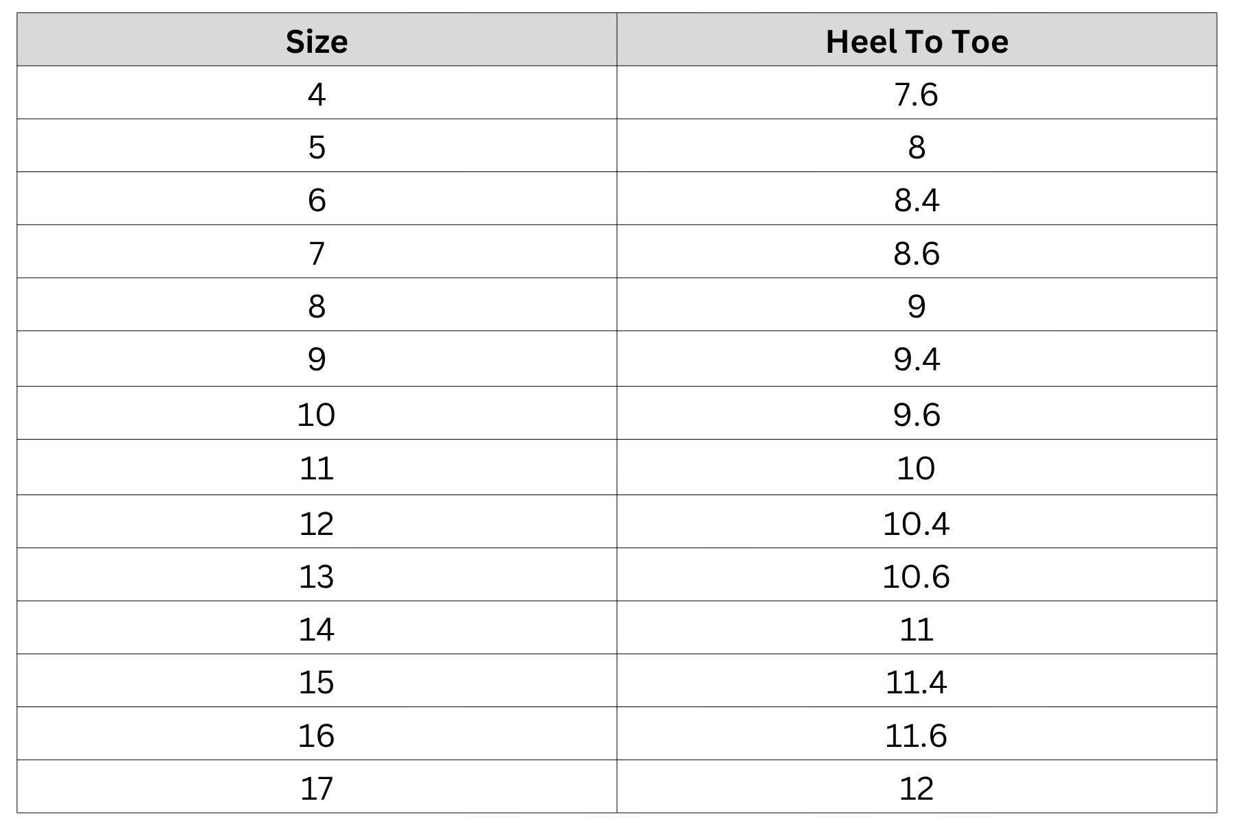Click the 8.6 measurement cell
The image size is (1234, 823).
[x=917, y=251]
